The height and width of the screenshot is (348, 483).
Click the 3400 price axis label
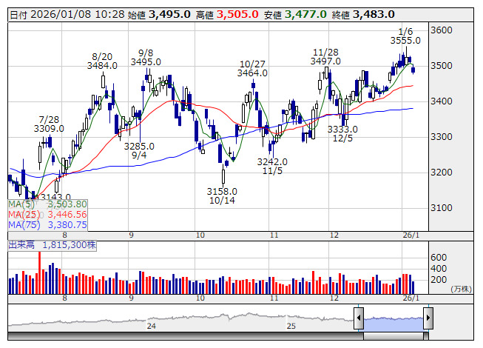[x=442, y=101]
